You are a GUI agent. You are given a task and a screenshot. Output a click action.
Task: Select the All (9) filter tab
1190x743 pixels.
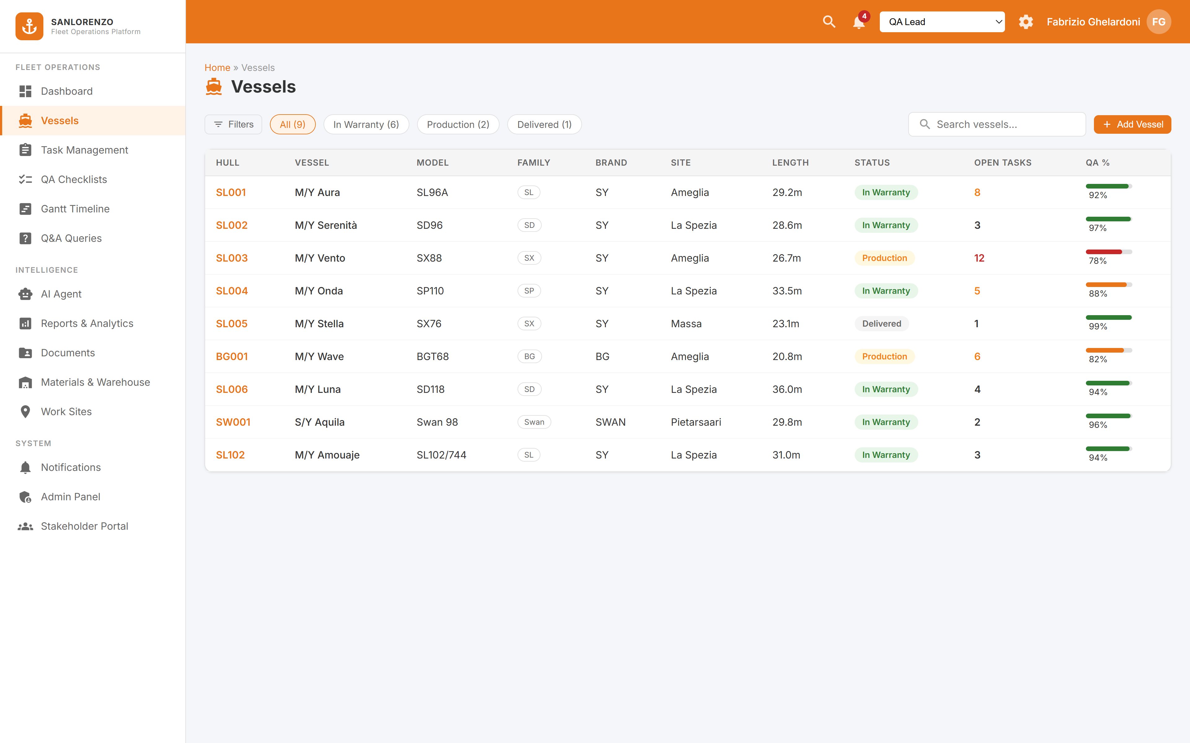pyautogui.click(x=293, y=124)
